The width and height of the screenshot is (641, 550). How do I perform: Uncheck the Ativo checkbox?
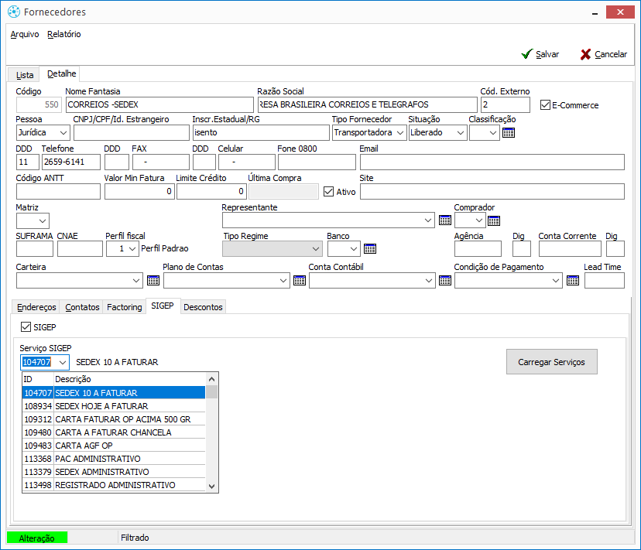pos(329,192)
